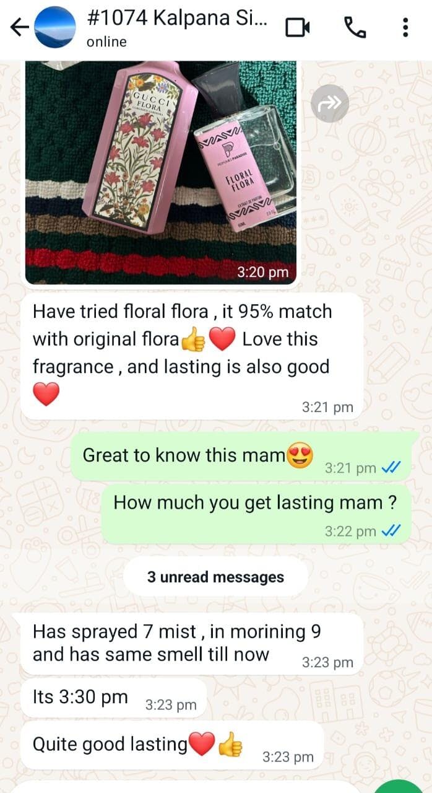Start a video call with Kalpana
This screenshot has width=432, height=793.
point(297,27)
